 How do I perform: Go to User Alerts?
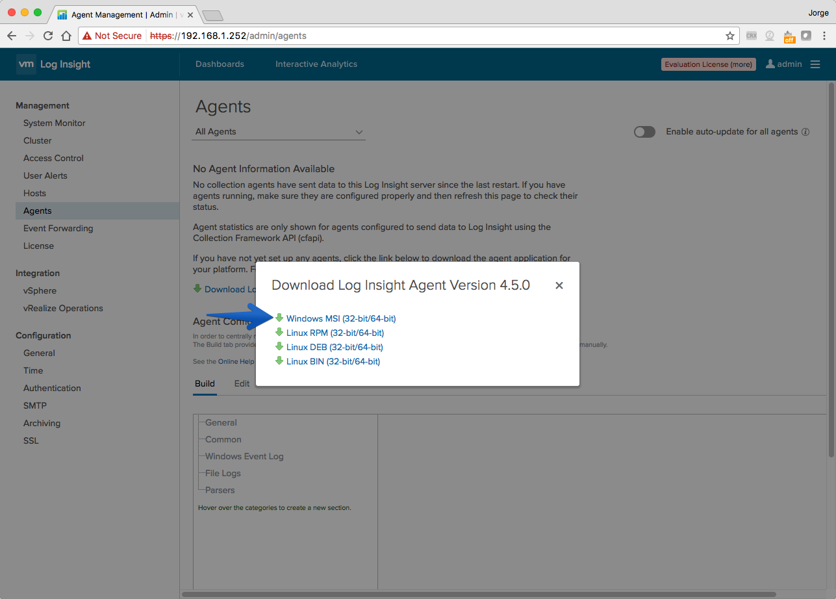point(45,175)
